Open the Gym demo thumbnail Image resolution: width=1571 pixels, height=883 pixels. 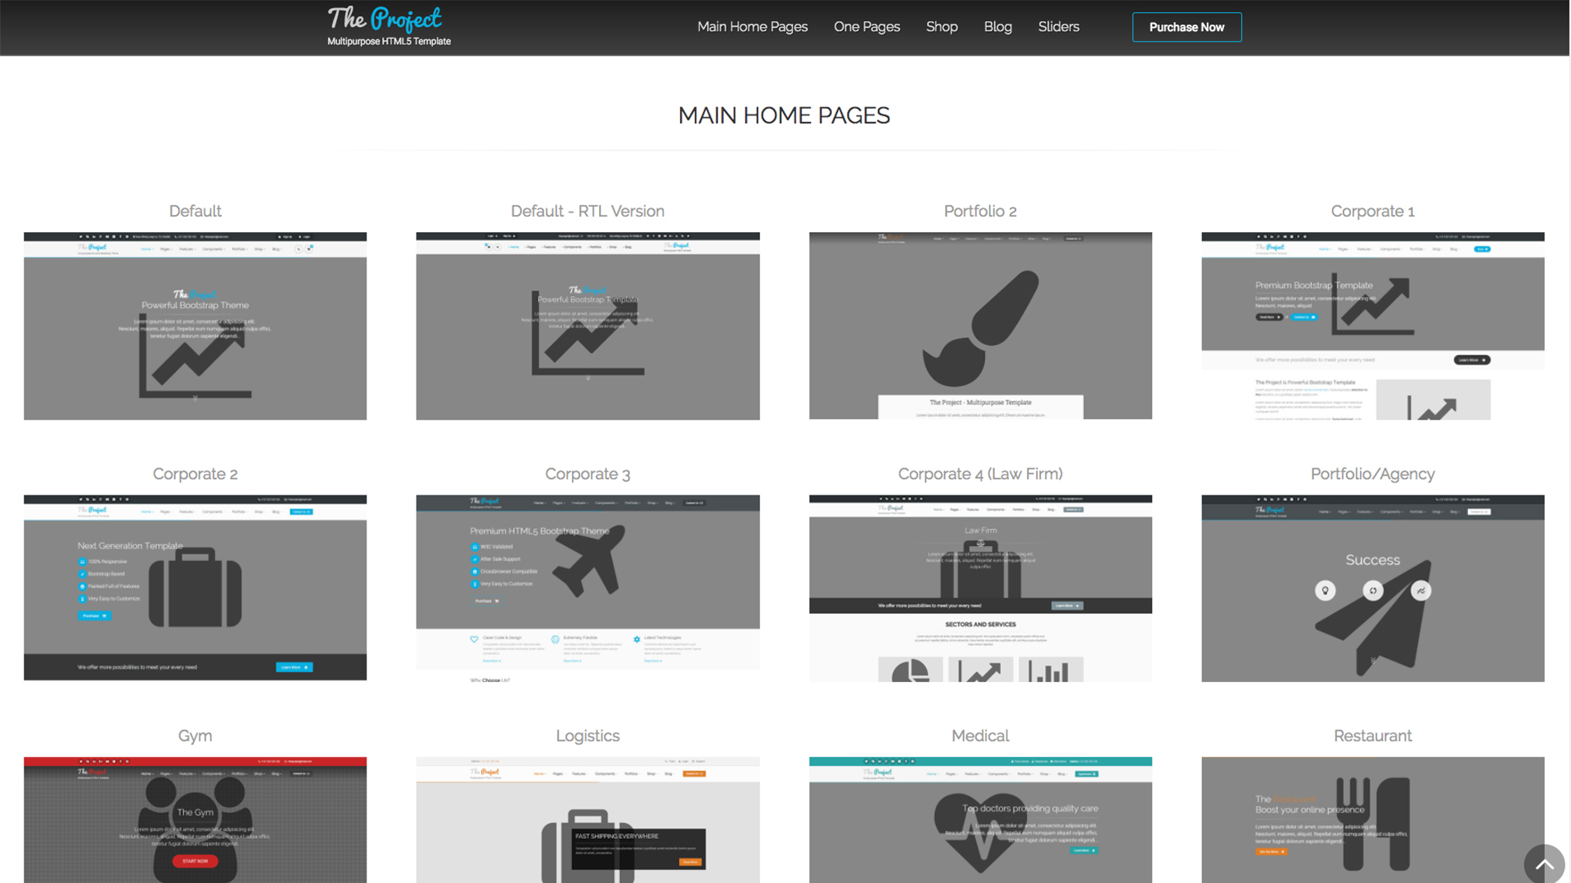(195, 819)
